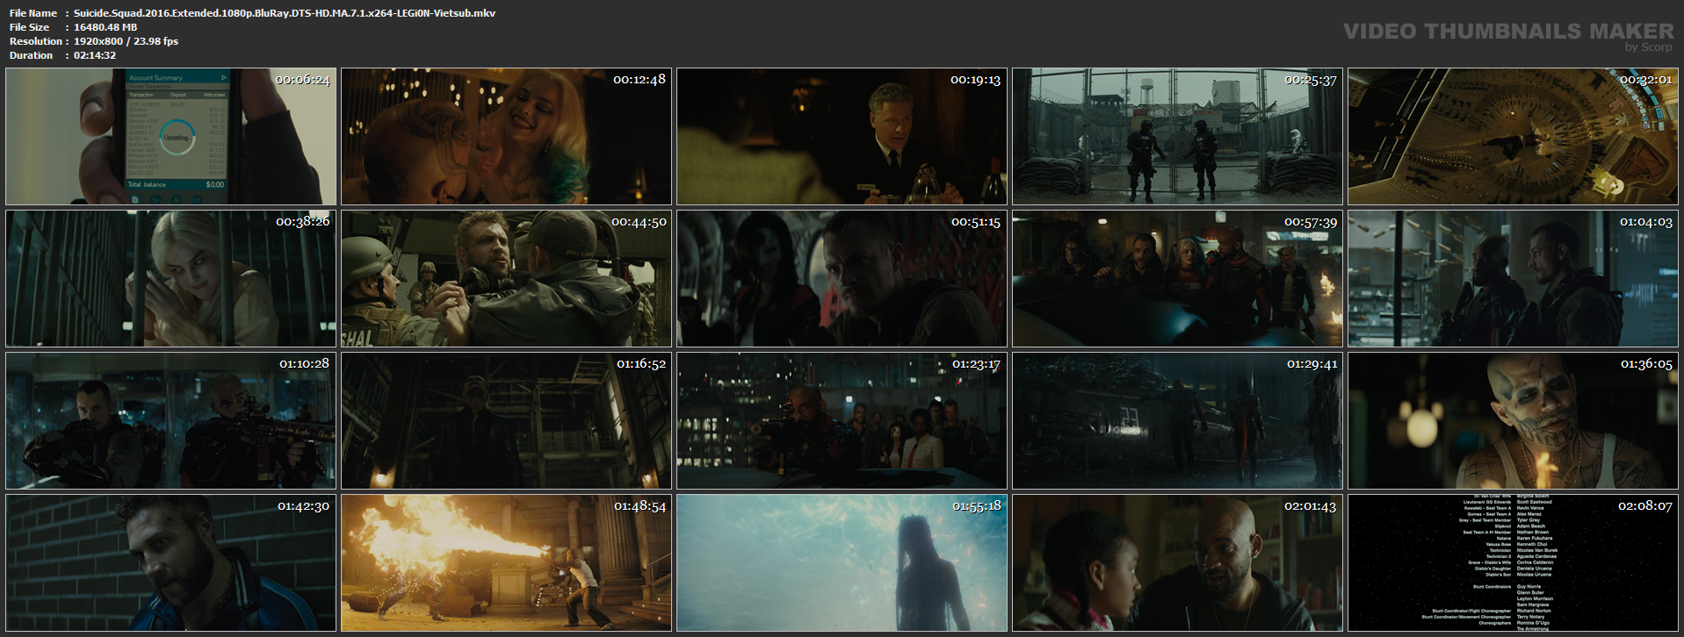This screenshot has height=637, width=1684.
Task: Select the thumbnail stamped 01:04:03
Action: coord(1513,279)
